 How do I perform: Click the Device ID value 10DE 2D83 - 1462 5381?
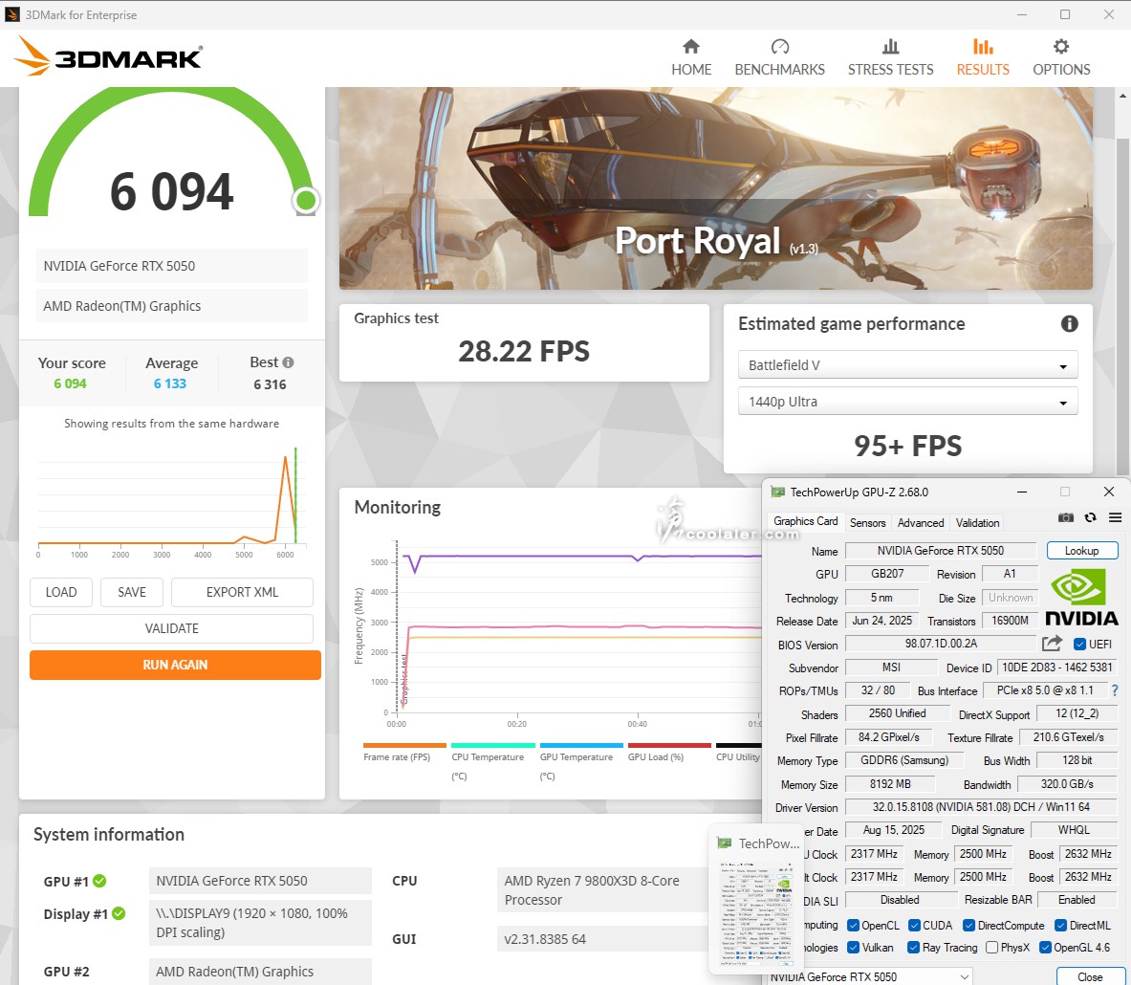pos(1056,668)
